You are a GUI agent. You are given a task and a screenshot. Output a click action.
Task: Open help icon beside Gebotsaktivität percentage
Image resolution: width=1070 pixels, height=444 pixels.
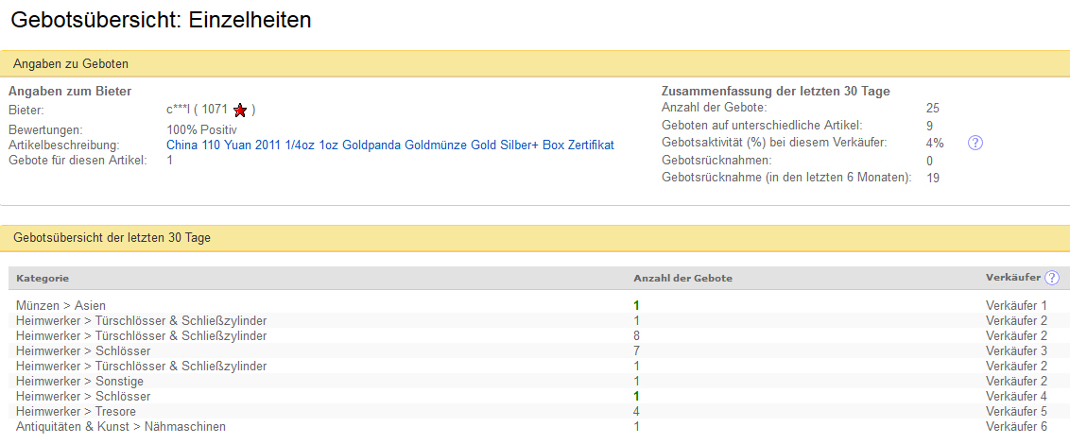coord(976,143)
